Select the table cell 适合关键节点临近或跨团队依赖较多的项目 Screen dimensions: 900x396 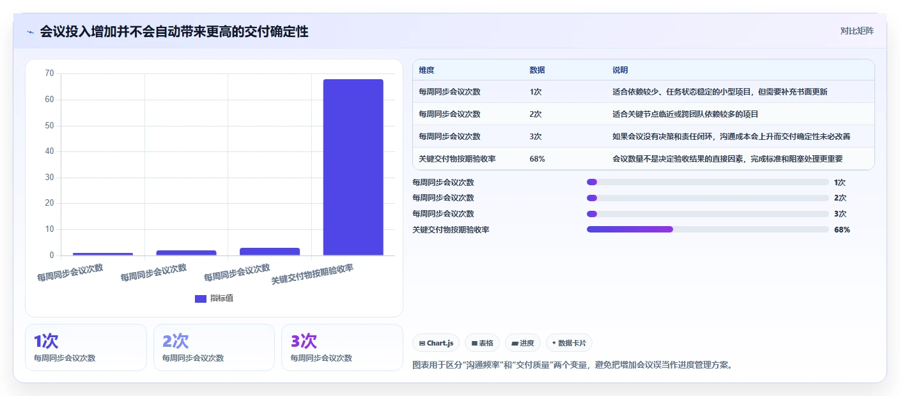(685, 114)
